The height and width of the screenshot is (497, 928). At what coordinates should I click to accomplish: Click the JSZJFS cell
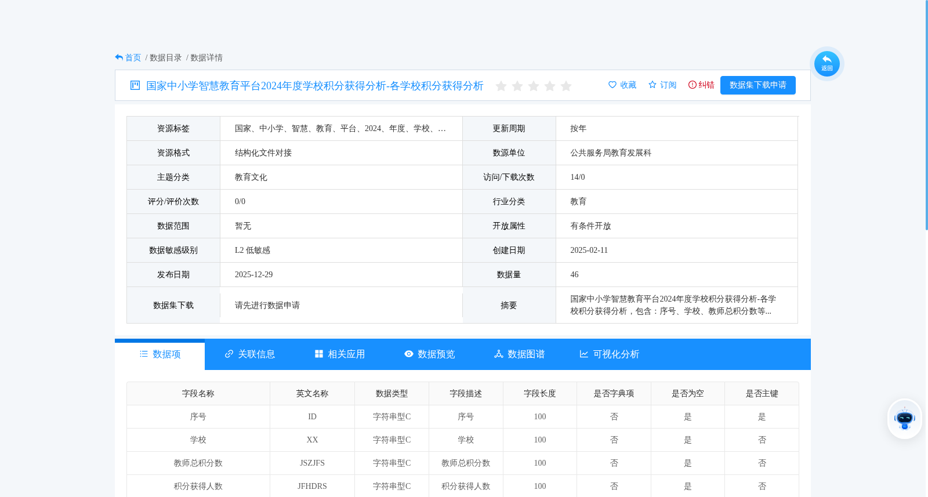pos(312,463)
